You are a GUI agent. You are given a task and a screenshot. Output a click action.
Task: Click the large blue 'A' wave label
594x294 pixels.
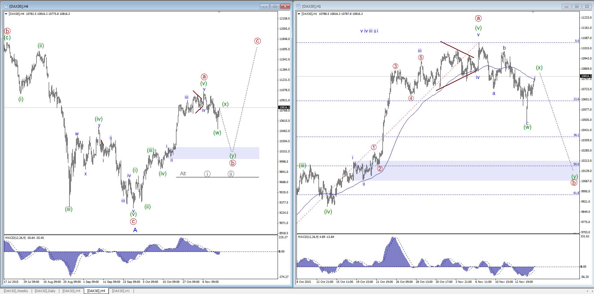pyautogui.click(x=135, y=230)
